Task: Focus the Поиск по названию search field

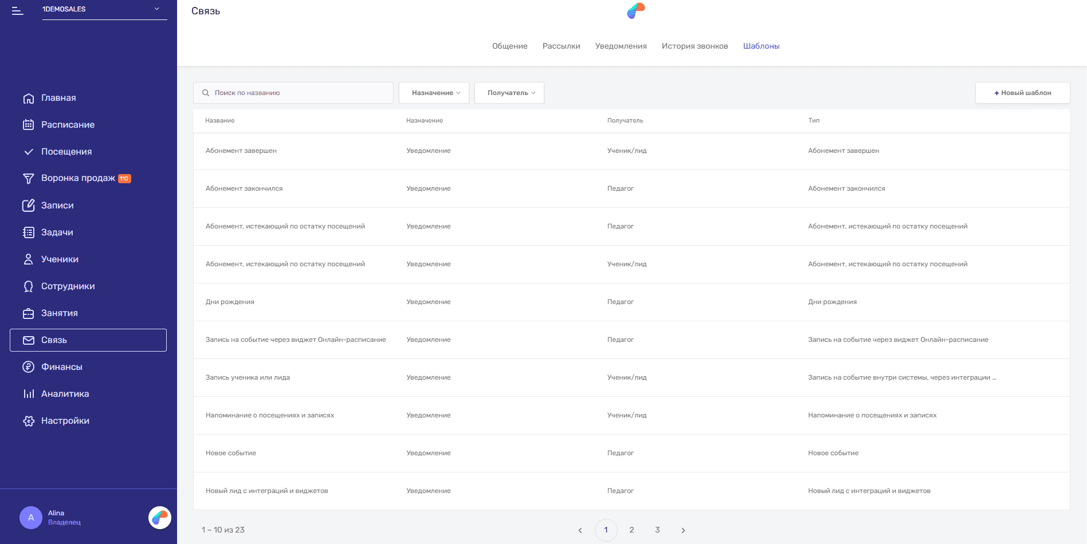Action: pyautogui.click(x=293, y=93)
